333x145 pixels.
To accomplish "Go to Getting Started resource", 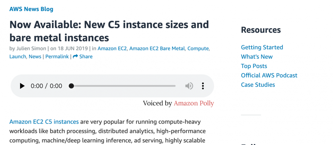I will tap(262, 47).
